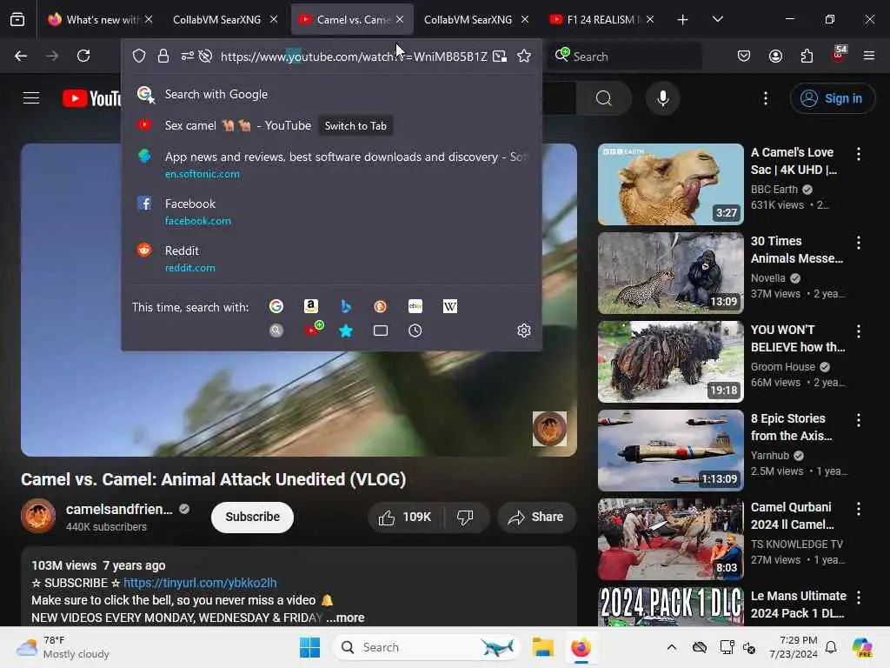Open the camelsandfriends channel avatar
Image resolution: width=890 pixels, height=668 pixels.
point(38,517)
